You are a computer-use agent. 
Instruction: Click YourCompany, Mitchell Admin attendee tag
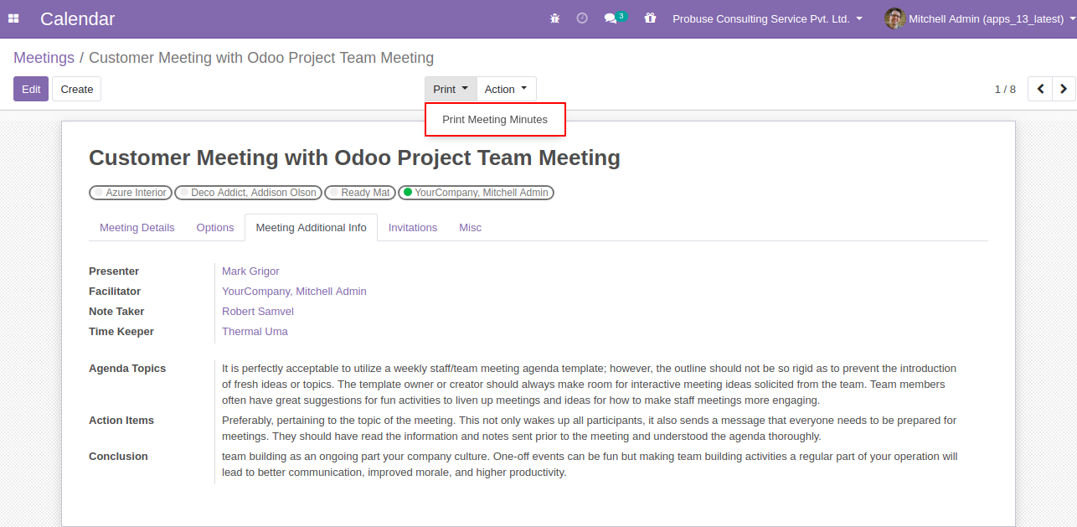pos(476,193)
